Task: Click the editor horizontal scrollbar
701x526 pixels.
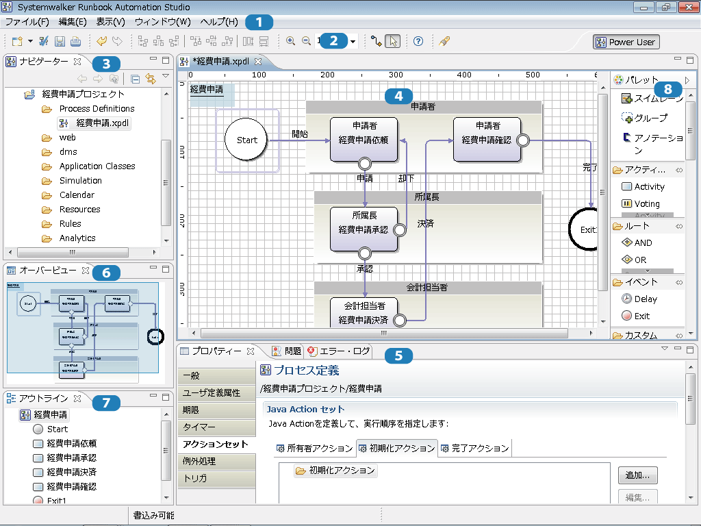Action: coord(384,334)
